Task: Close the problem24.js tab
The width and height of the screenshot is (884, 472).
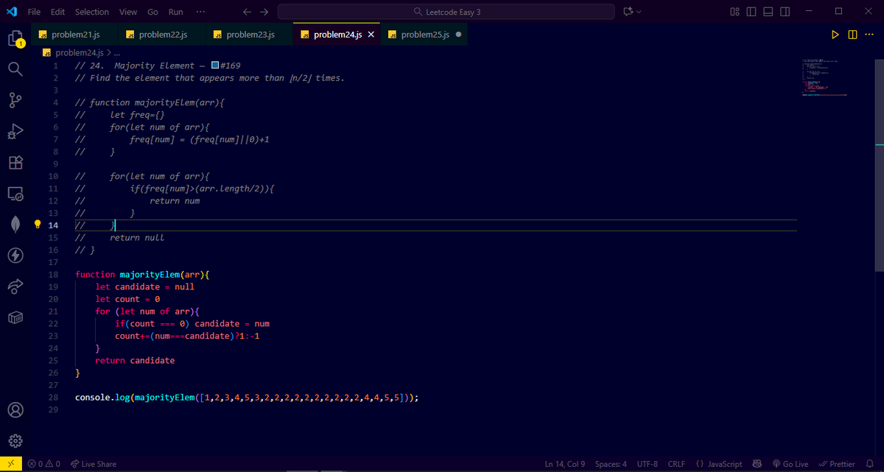Action: (x=371, y=35)
